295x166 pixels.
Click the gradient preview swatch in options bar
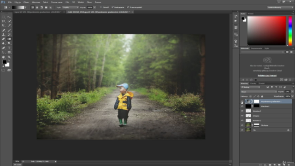tap(18, 7)
